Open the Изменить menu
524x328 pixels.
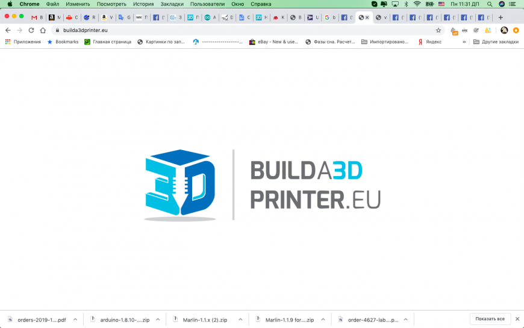click(78, 4)
